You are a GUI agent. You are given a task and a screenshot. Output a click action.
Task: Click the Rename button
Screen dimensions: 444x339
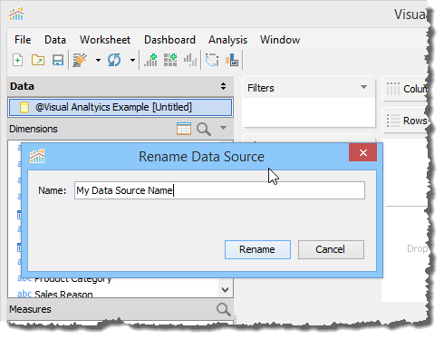pyautogui.click(x=257, y=249)
